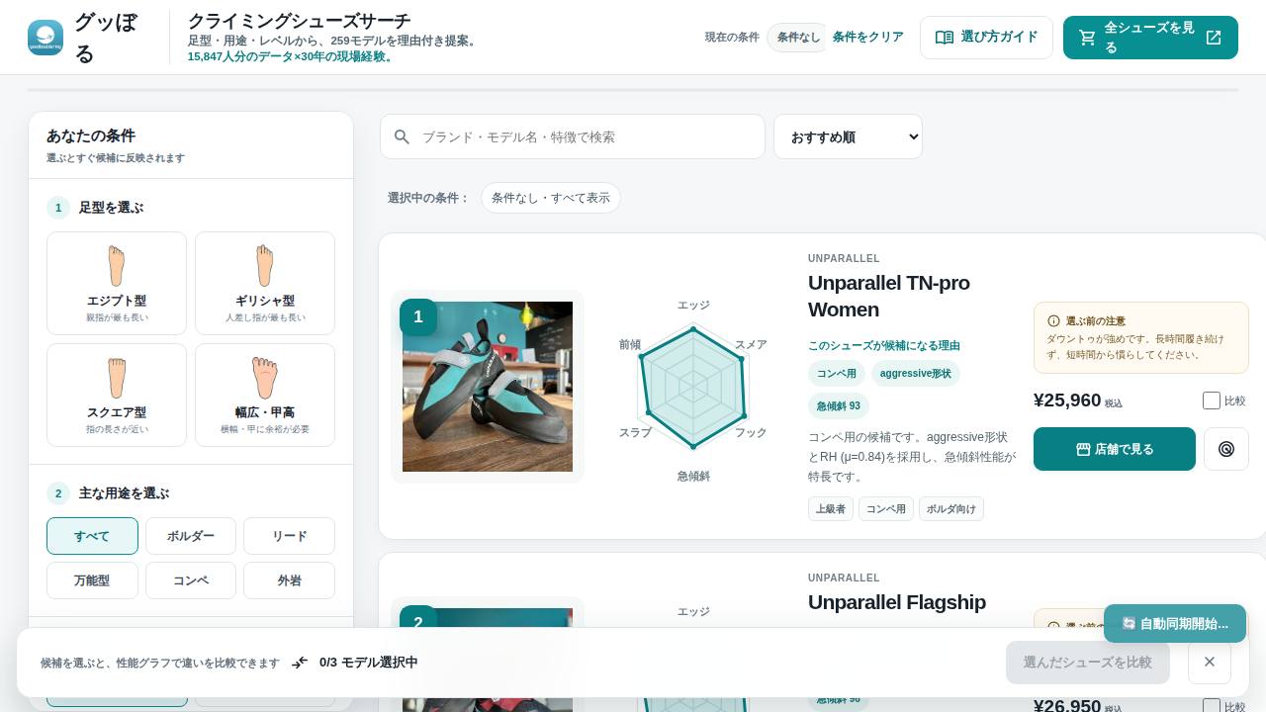
Task: Close the comparison bar with X
Action: click(x=1209, y=662)
